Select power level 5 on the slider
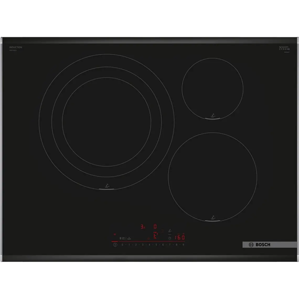 click(156, 245)
